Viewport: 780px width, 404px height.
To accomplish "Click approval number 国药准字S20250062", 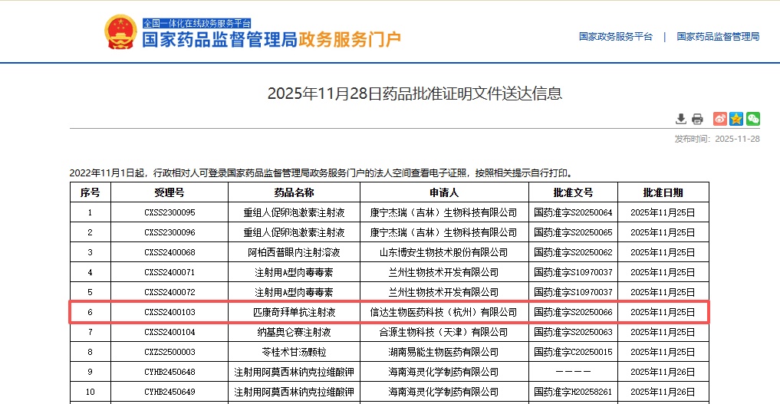I will coord(573,252).
